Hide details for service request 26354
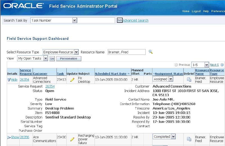The height and width of the screenshot is (146, 225). coord(14,80)
